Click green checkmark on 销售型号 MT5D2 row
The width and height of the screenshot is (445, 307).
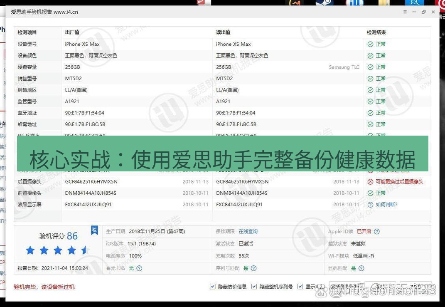pos(370,78)
